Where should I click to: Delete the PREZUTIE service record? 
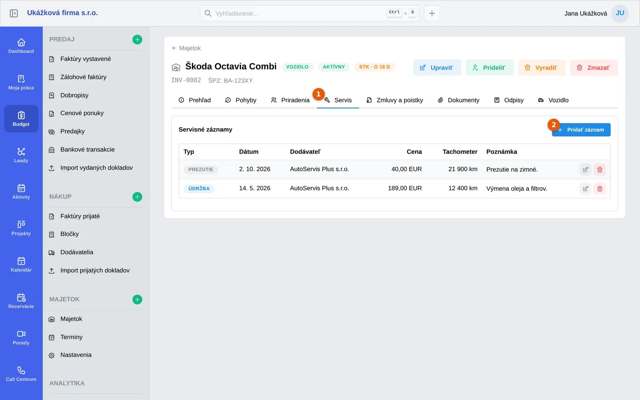point(600,170)
